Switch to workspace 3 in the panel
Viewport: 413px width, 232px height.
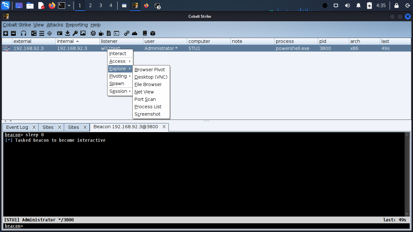coord(101,5)
